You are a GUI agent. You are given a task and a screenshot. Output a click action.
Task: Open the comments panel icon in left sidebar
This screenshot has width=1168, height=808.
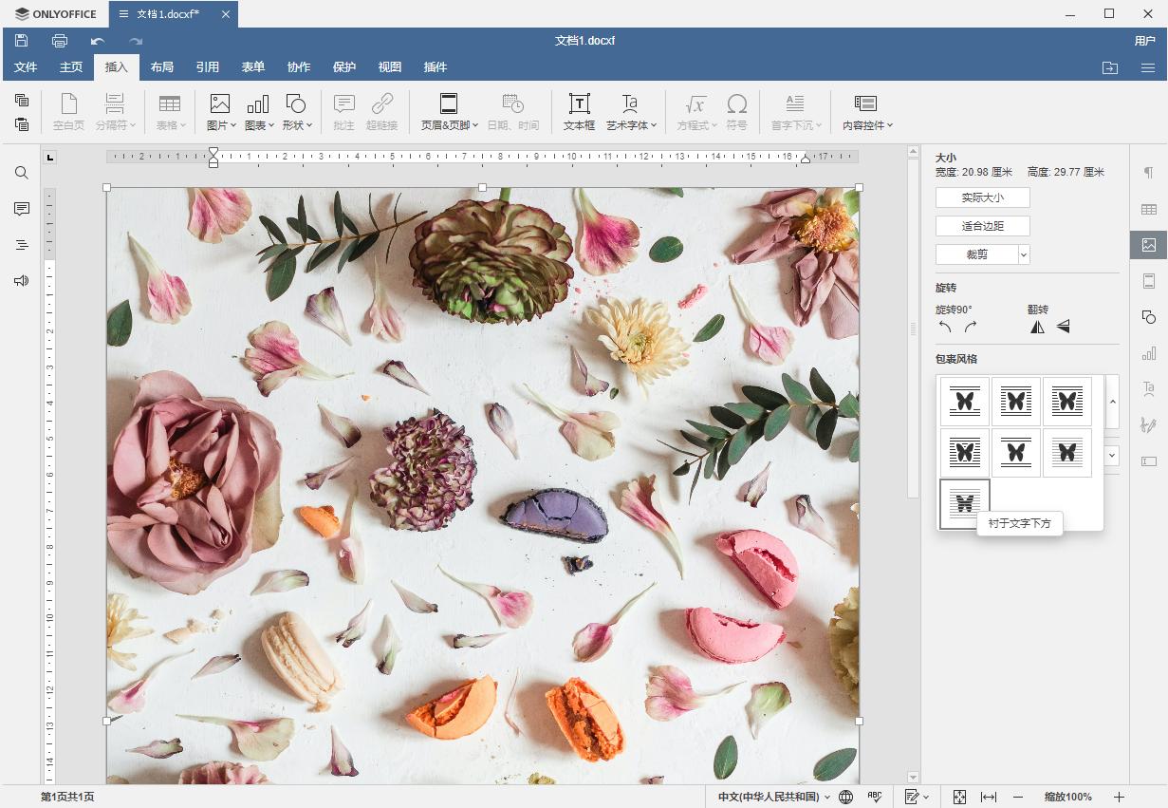tap(22, 209)
